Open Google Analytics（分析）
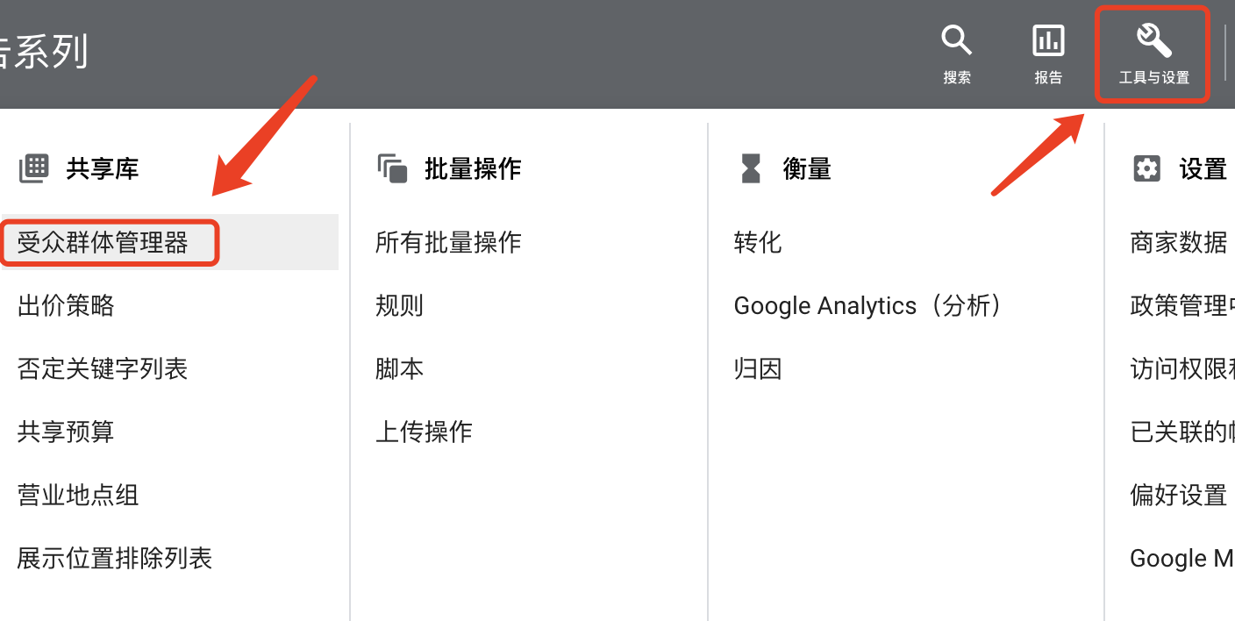The image size is (1235, 621). tap(868, 305)
